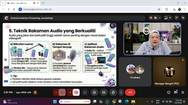Open the weather widget showing 31°C
Screen dimensions: 188x105
(10, 101)
